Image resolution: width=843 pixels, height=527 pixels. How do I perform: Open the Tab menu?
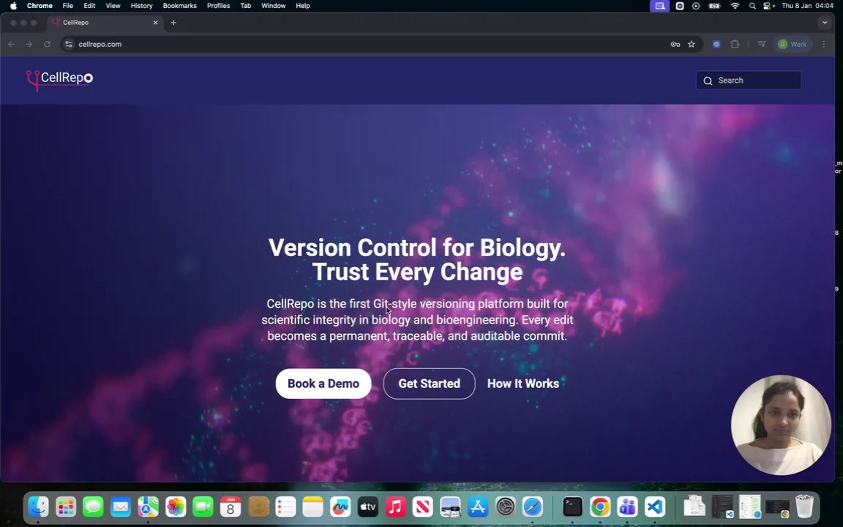point(246,6)
